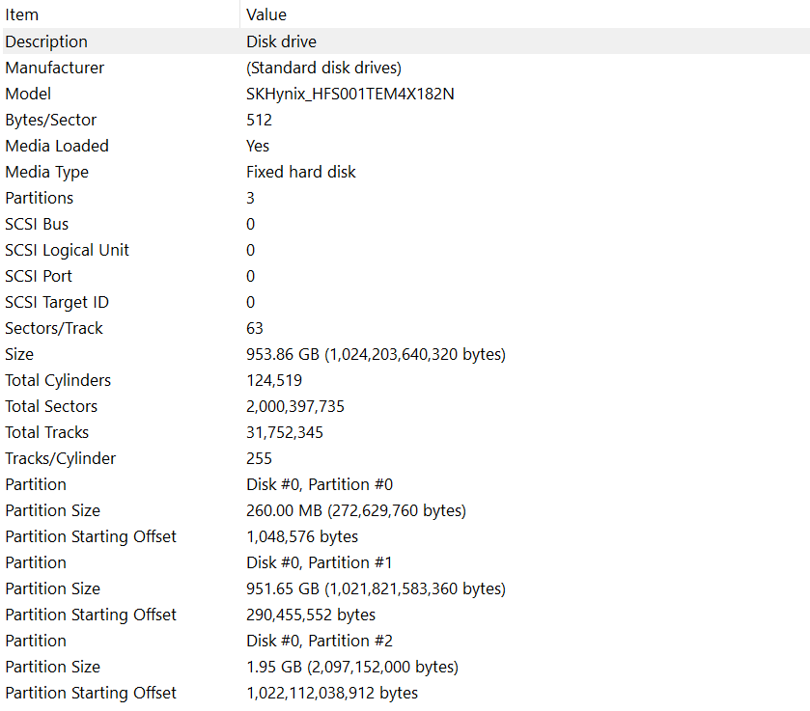Select the SCSI Target ID row

point(58,302)
